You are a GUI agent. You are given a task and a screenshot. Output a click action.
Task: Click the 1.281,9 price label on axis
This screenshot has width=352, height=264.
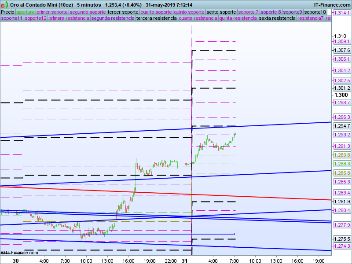click(341, 202)
